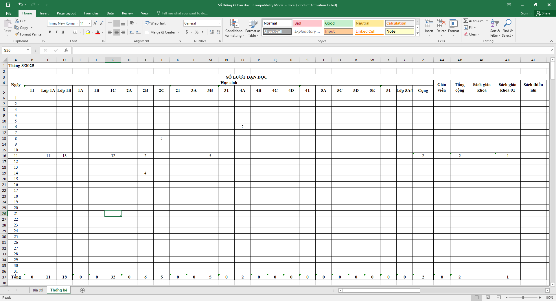Screen dimensions: 556x301
Task: Open the font name dropdown
Action: pos(77,23)
